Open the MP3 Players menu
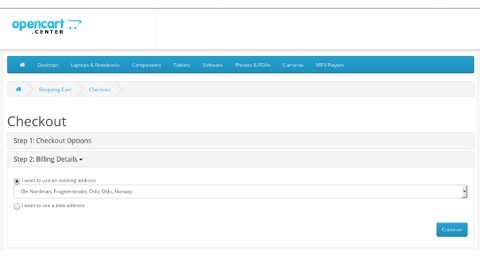 (x=330, y=65)
